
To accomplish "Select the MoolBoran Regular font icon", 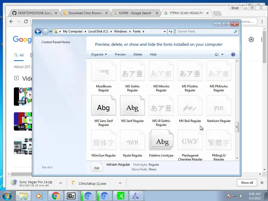I will (x=104, y=71).
